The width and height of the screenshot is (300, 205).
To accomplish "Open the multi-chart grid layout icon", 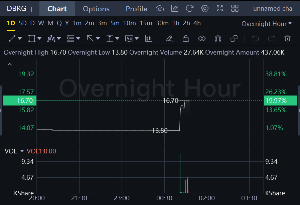I will click(x=235, y=9).
